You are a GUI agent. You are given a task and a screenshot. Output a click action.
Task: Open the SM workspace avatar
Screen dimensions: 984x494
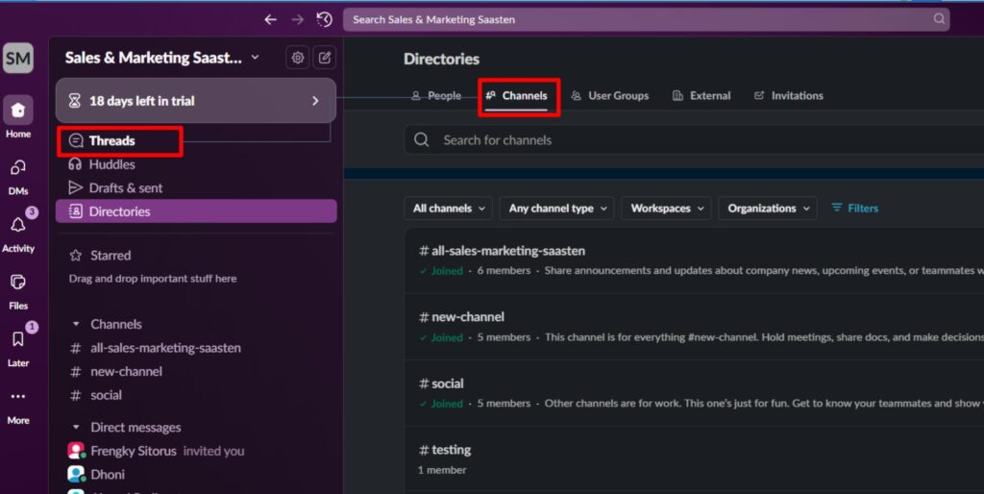click(18, 59)
